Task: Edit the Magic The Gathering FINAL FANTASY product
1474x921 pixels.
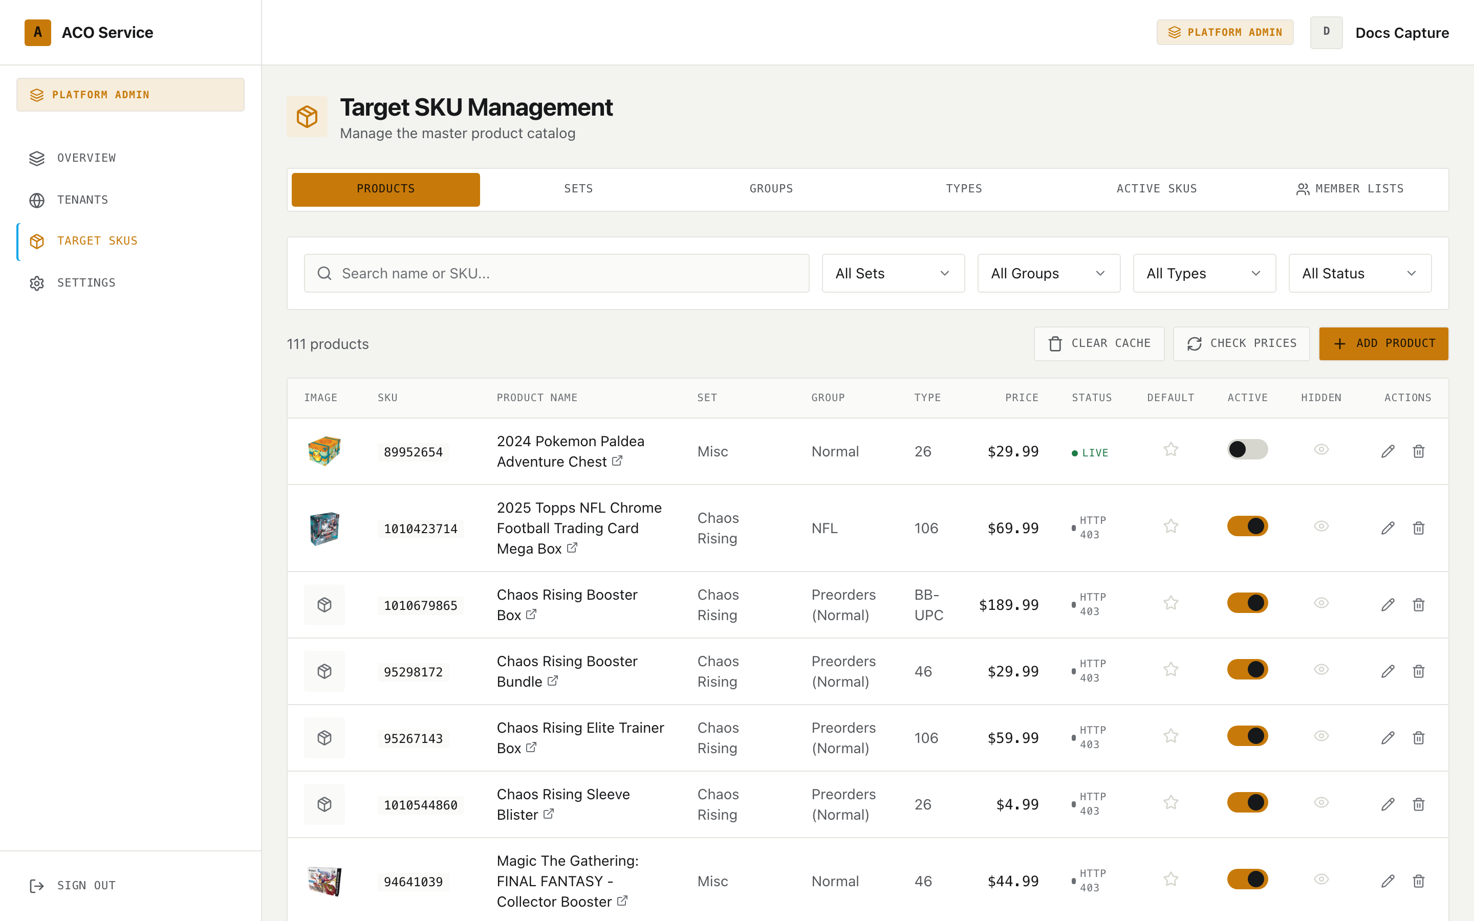Action: pos(1388,882)
